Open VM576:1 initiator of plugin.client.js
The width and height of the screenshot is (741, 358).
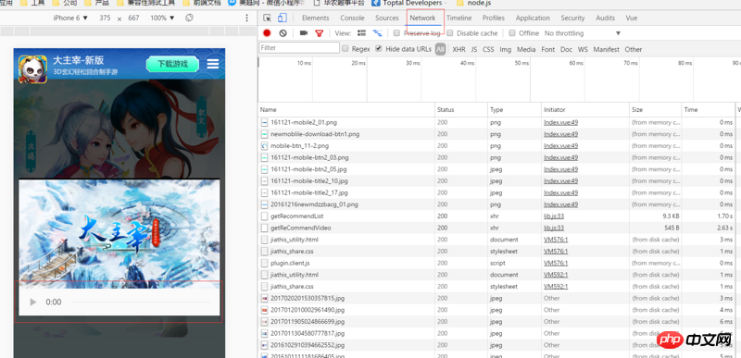[x=556, y=263]
